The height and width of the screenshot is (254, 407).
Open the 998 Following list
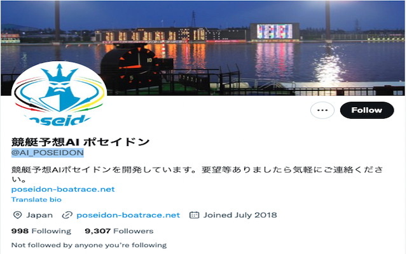41,231
